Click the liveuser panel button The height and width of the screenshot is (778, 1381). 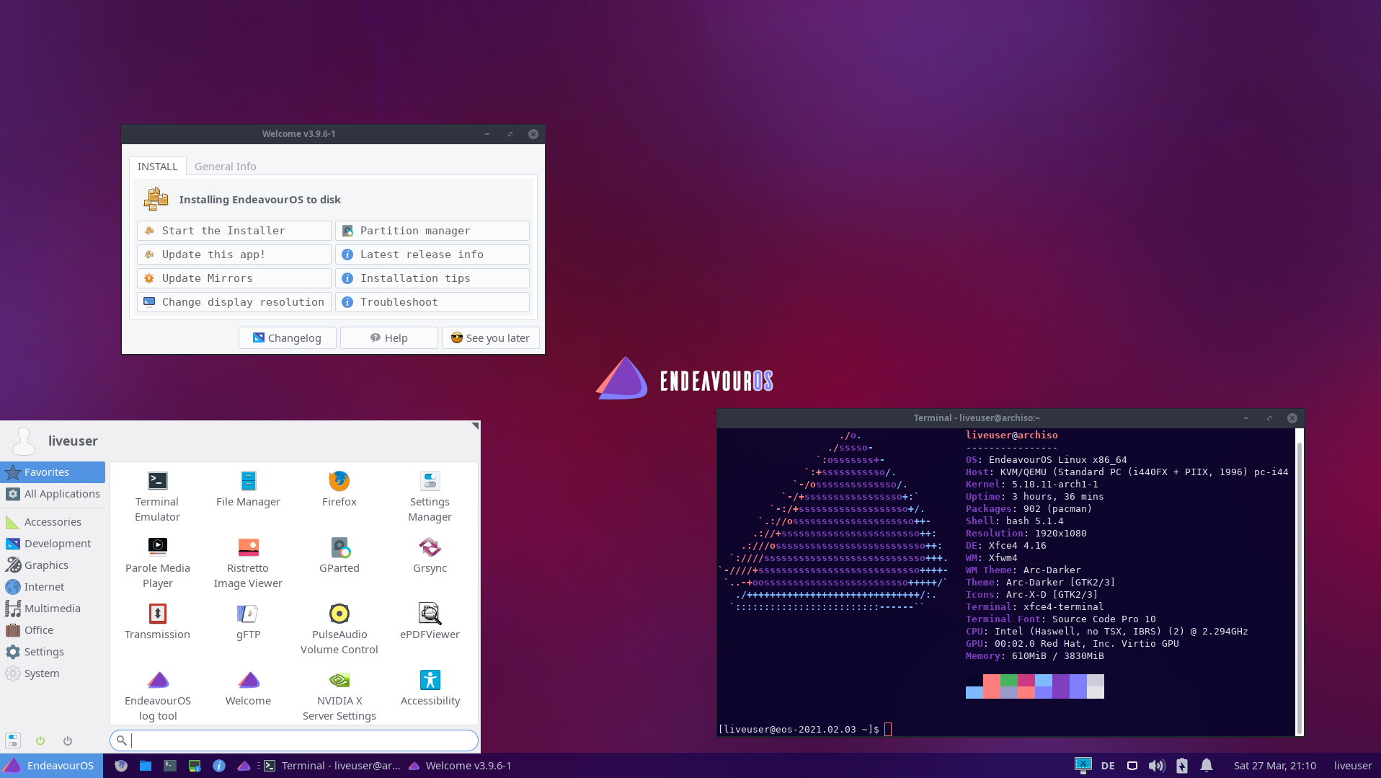click(1352, 766)
